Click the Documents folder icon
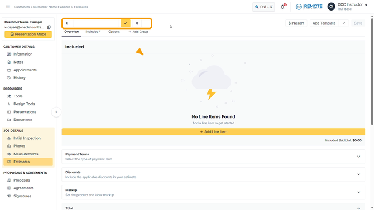The width and height of the screenshot is (374, 210). (x=9, y=120)
